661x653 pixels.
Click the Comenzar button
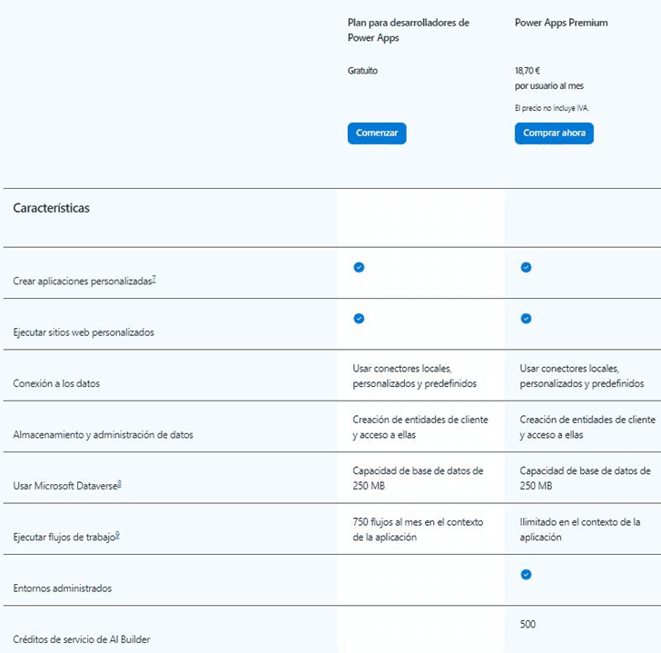click(x=377, y=134)
